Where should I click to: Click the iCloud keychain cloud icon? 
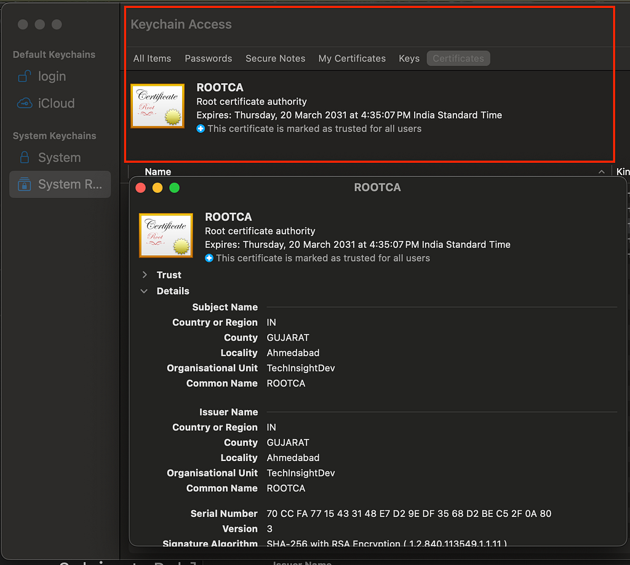(x=25, y=103)
